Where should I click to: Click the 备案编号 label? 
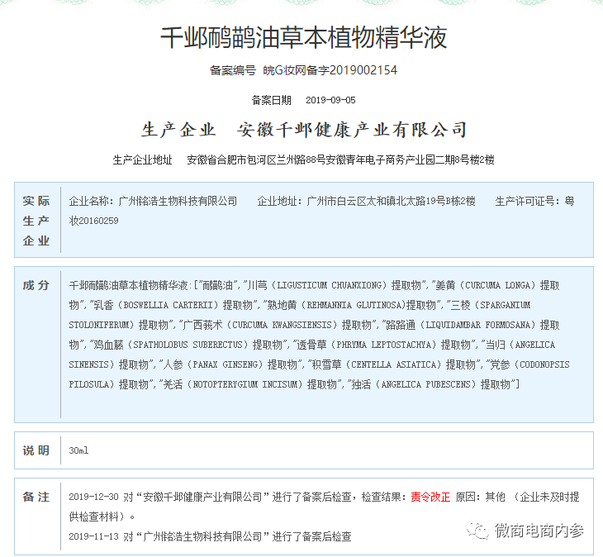click(x=233, y=70)
